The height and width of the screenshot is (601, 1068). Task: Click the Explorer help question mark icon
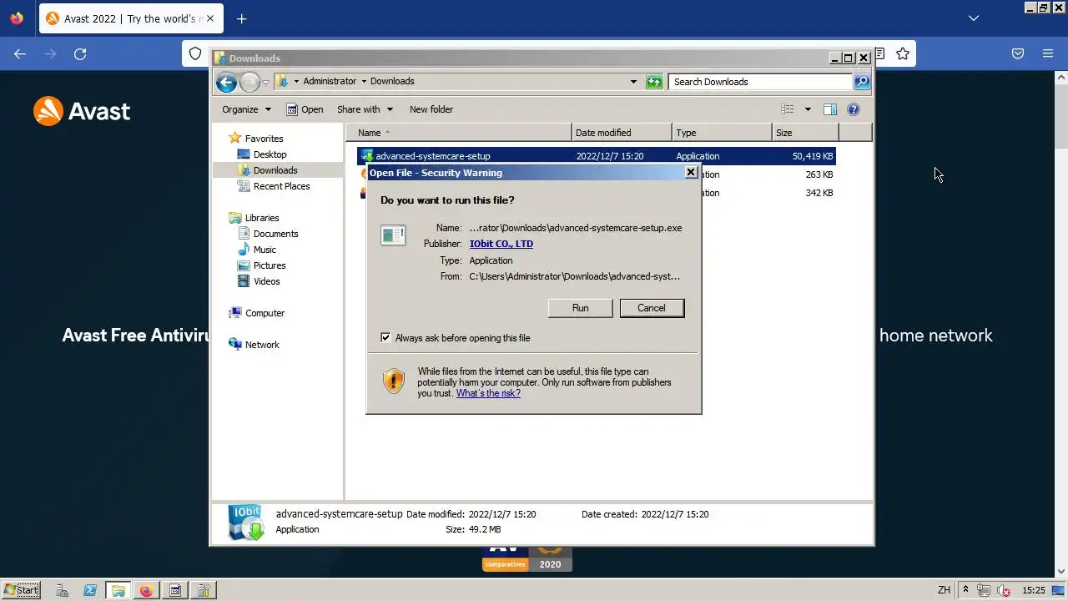(854, 109)
